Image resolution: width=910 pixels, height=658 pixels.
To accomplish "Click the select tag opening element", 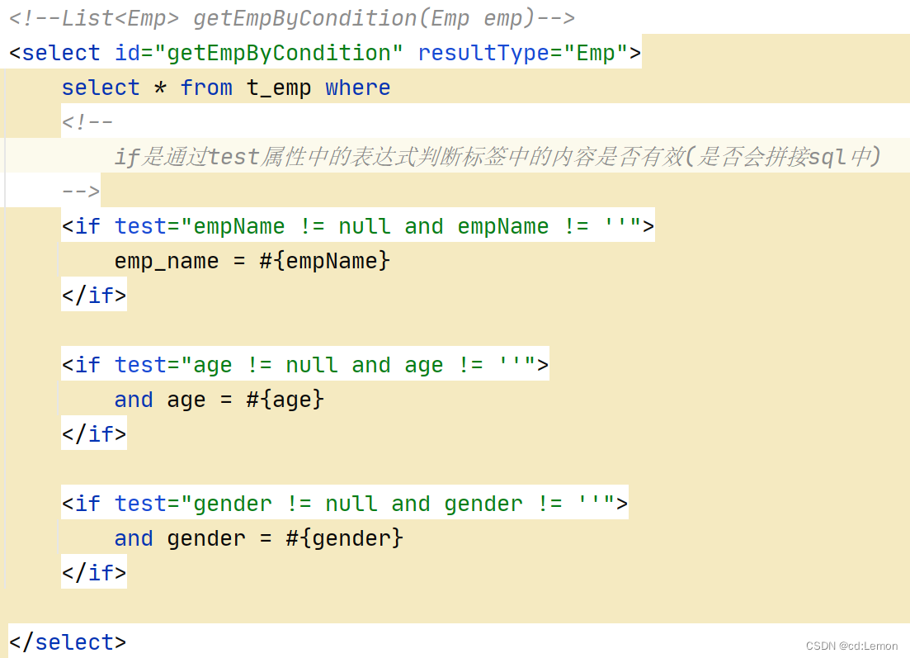I will pos(55,52).
